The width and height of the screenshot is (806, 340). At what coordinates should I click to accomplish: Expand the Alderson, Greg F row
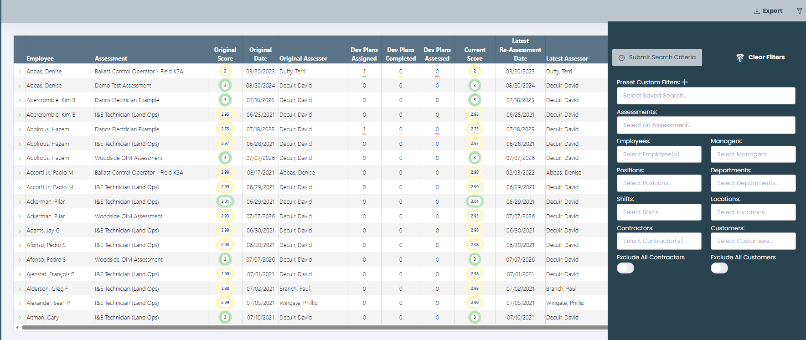[20, 289]
